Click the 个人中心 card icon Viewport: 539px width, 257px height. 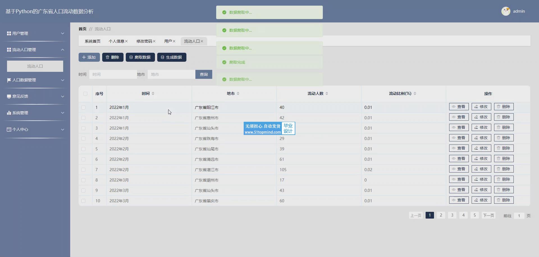9,129
